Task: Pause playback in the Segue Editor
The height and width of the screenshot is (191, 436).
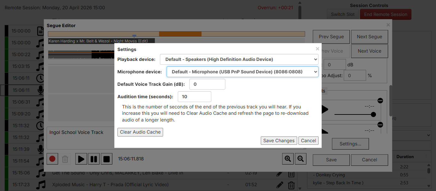Action: tap(94, 159)
